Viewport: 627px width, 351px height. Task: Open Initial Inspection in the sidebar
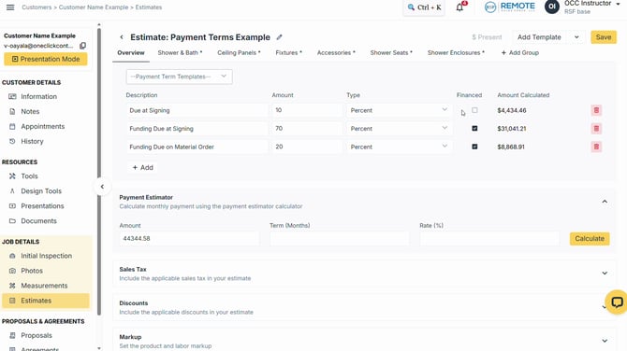click(46, 256)
